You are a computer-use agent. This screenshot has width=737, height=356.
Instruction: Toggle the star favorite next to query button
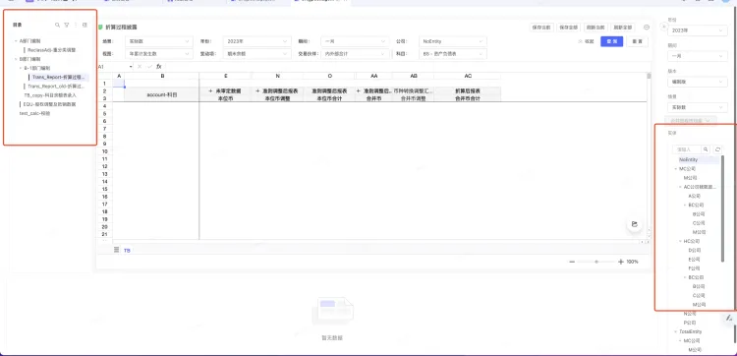click(581, 41)
